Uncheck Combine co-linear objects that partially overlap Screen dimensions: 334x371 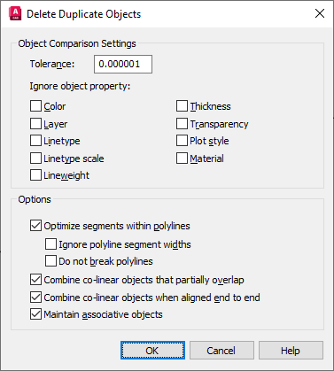point(35,280)
